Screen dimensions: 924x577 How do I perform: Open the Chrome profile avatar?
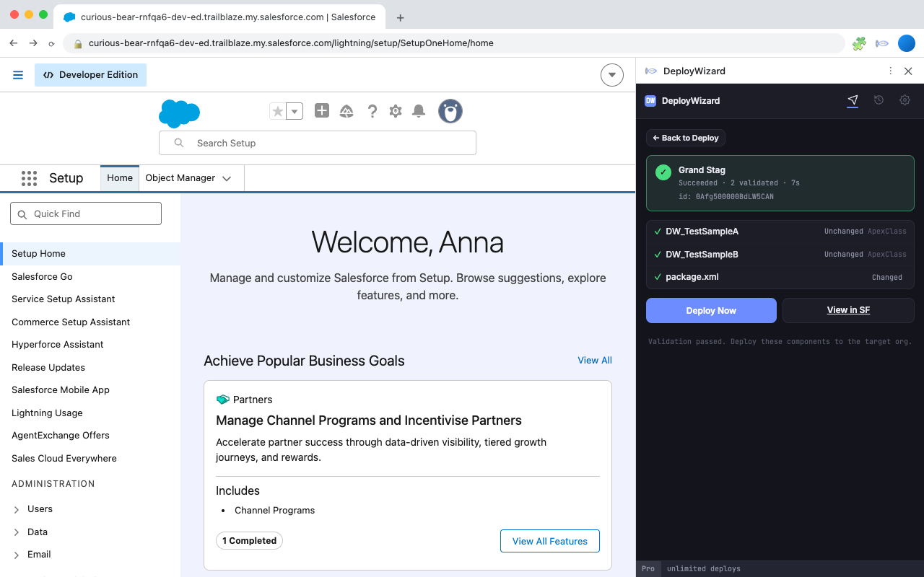(x=907, y=43)
